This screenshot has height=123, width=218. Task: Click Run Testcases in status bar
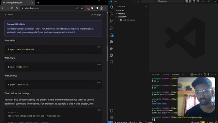coord(121,122)
